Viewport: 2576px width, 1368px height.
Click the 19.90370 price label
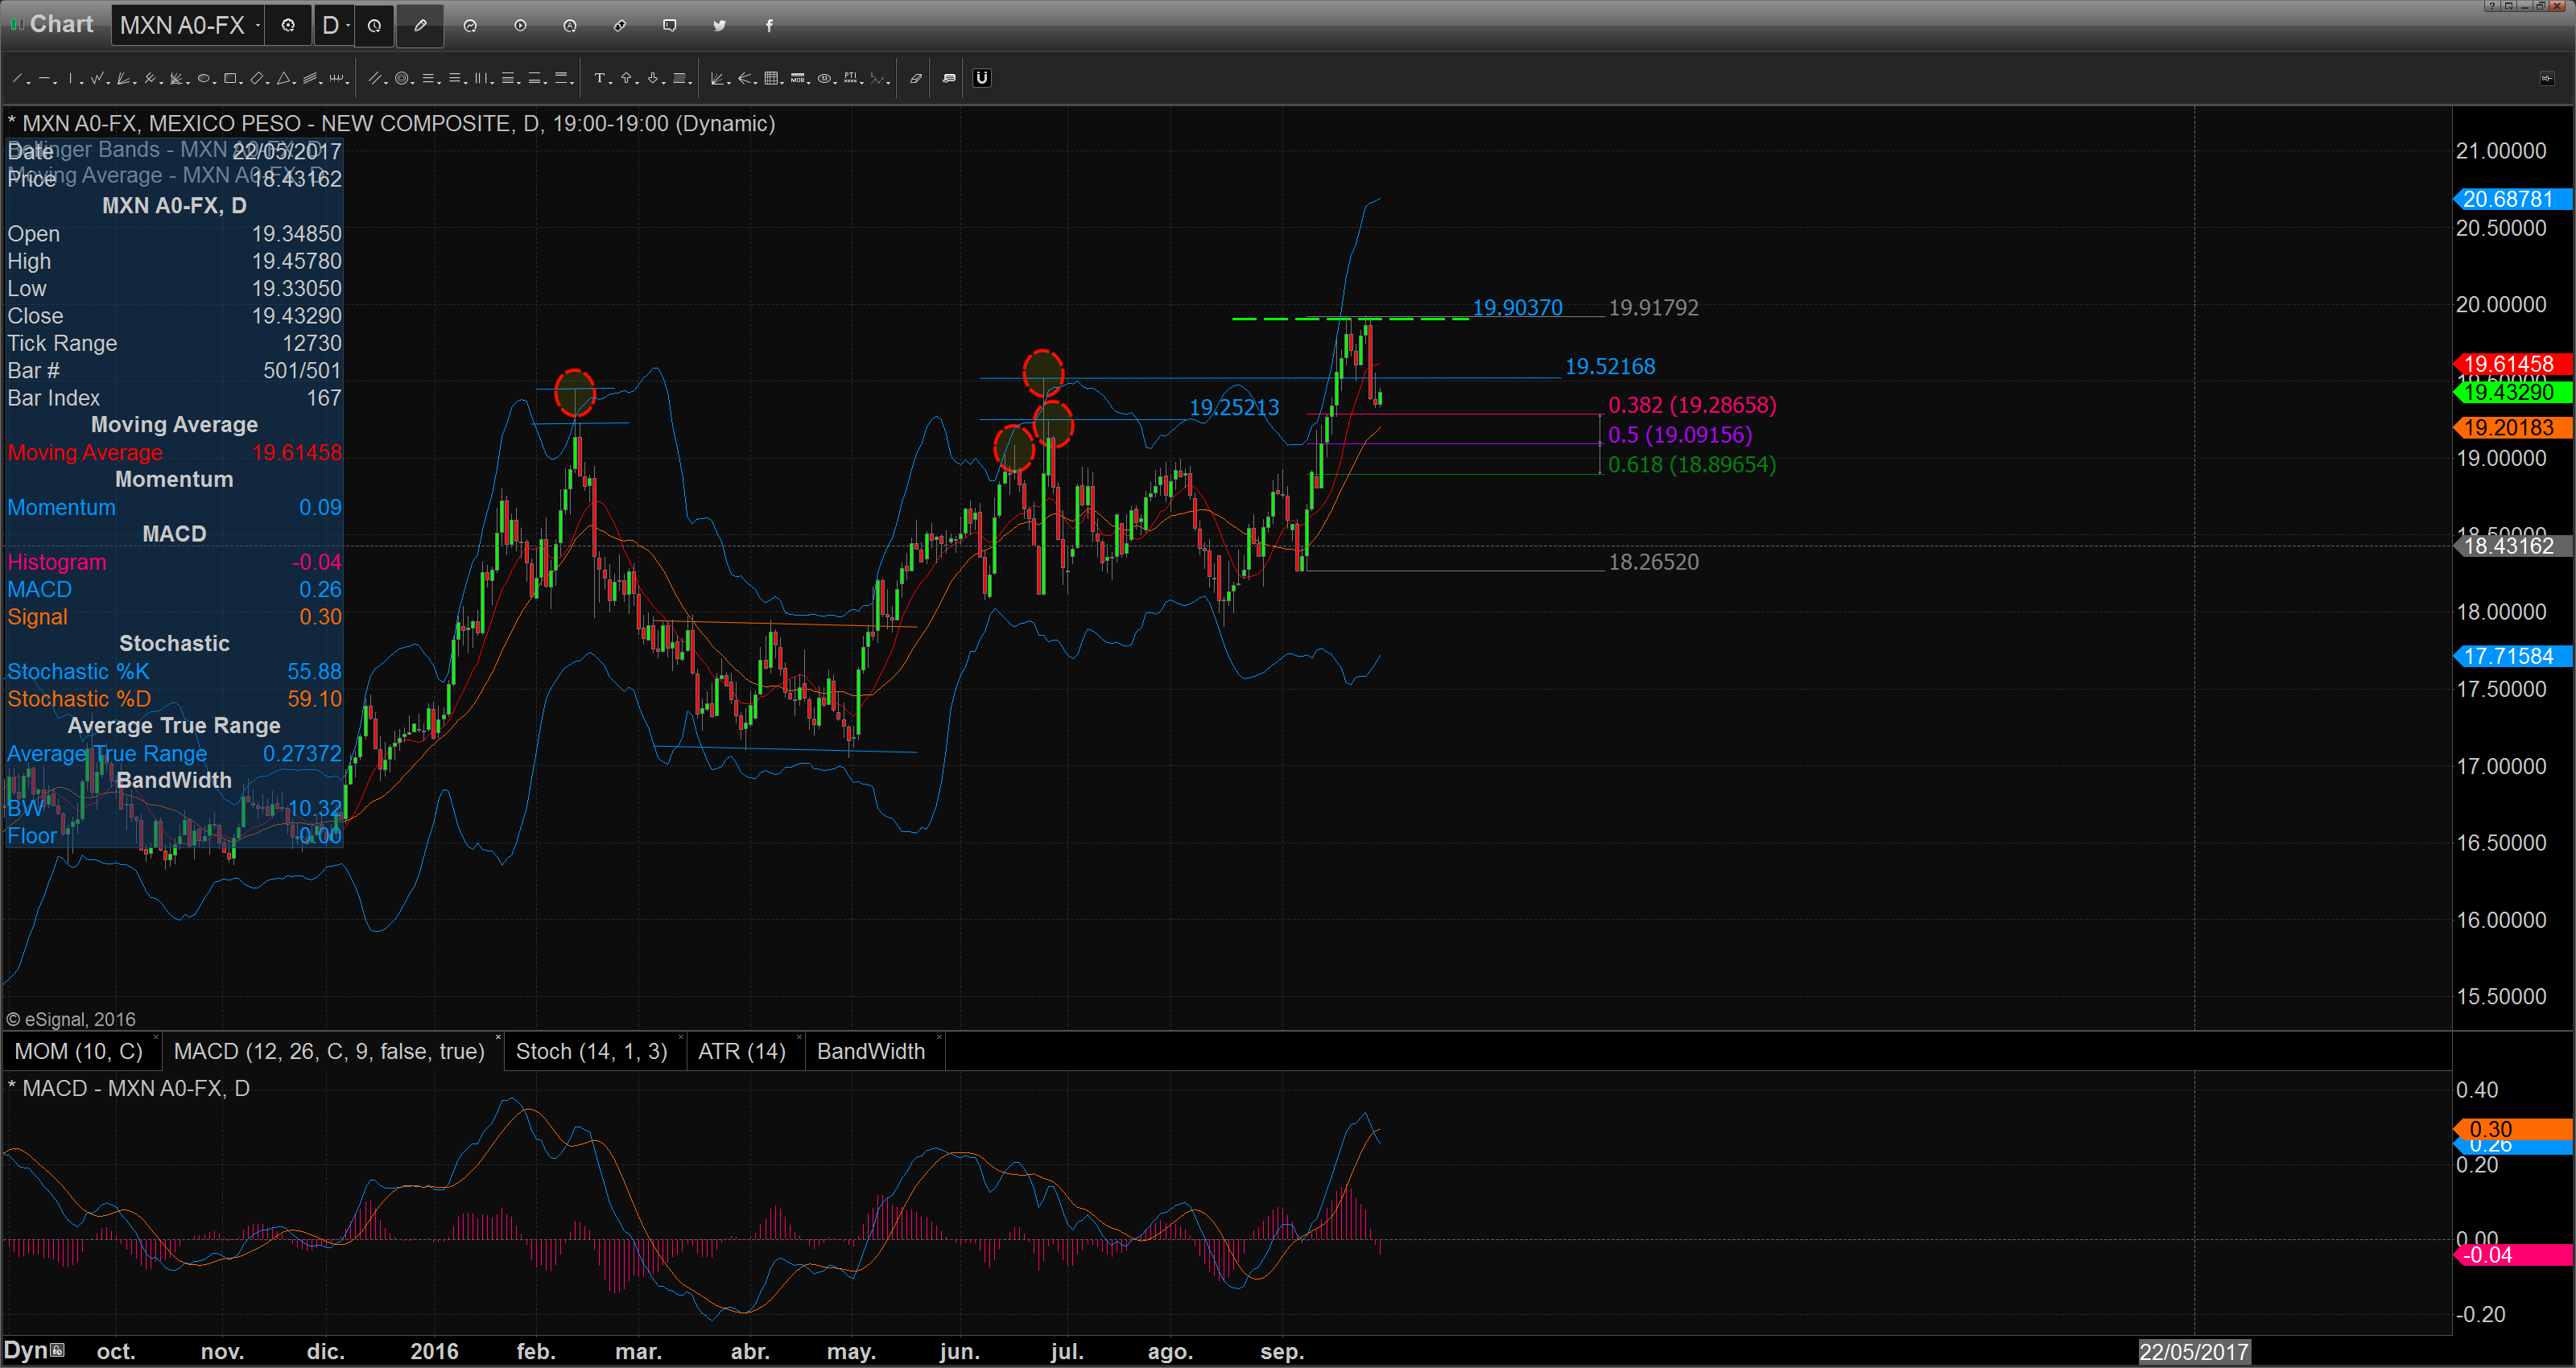(x=1517, y=307)
